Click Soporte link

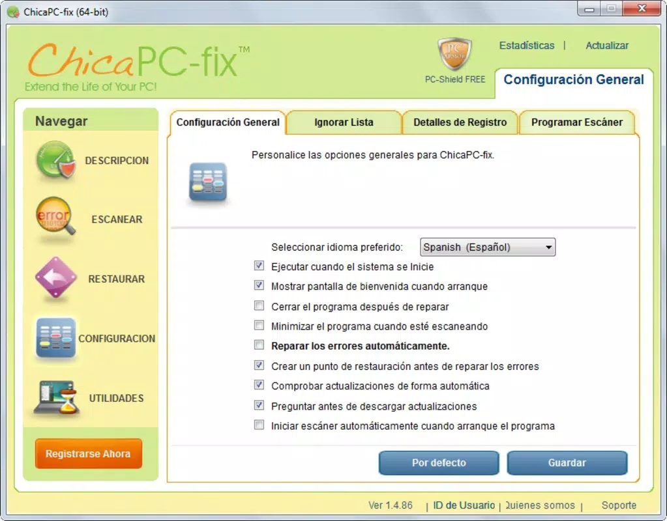coord(619,505)
